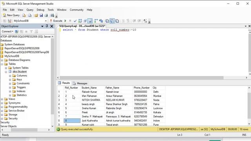Expand the Database Diagrams node
This screenshot has height=141, width=251.
coord(2,60)
